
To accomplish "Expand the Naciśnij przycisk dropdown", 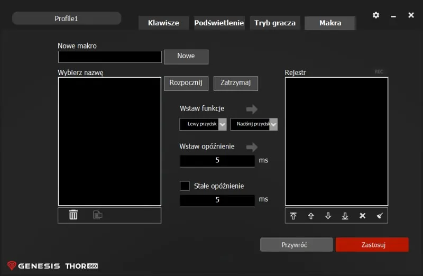I will (x=273, y=124).
